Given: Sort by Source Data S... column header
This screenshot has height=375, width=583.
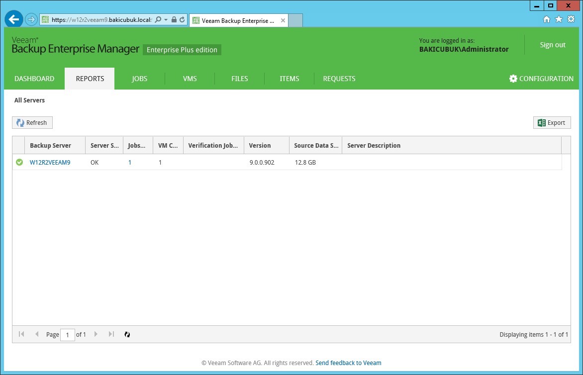Looking at the screenshot, I should point(316,145).
